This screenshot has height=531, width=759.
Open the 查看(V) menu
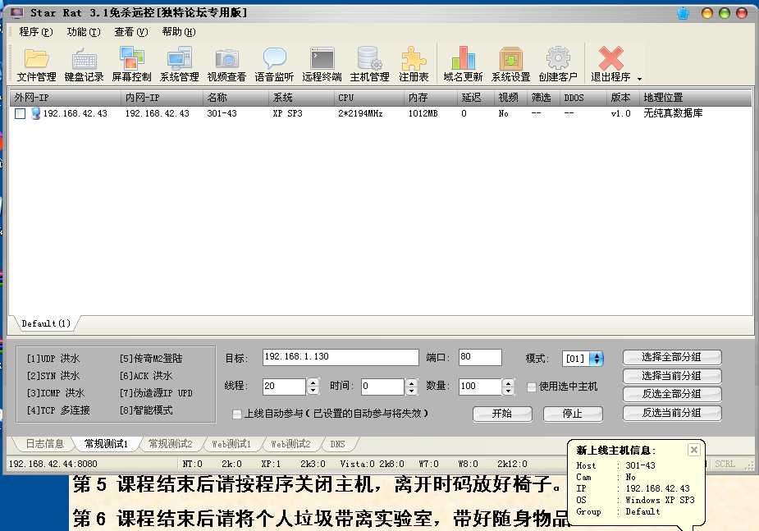(x=130, y=32)
